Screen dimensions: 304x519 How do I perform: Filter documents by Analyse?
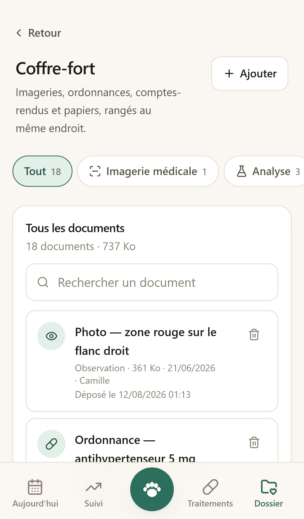[x=264, y=171]
